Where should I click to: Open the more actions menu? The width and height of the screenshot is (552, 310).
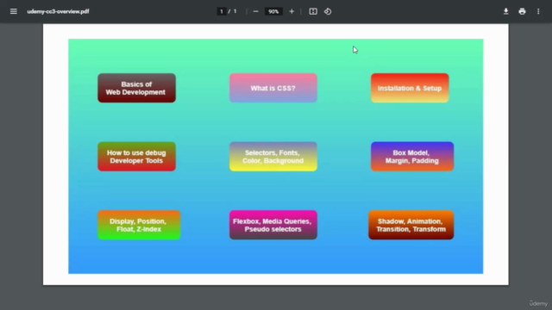538,11
